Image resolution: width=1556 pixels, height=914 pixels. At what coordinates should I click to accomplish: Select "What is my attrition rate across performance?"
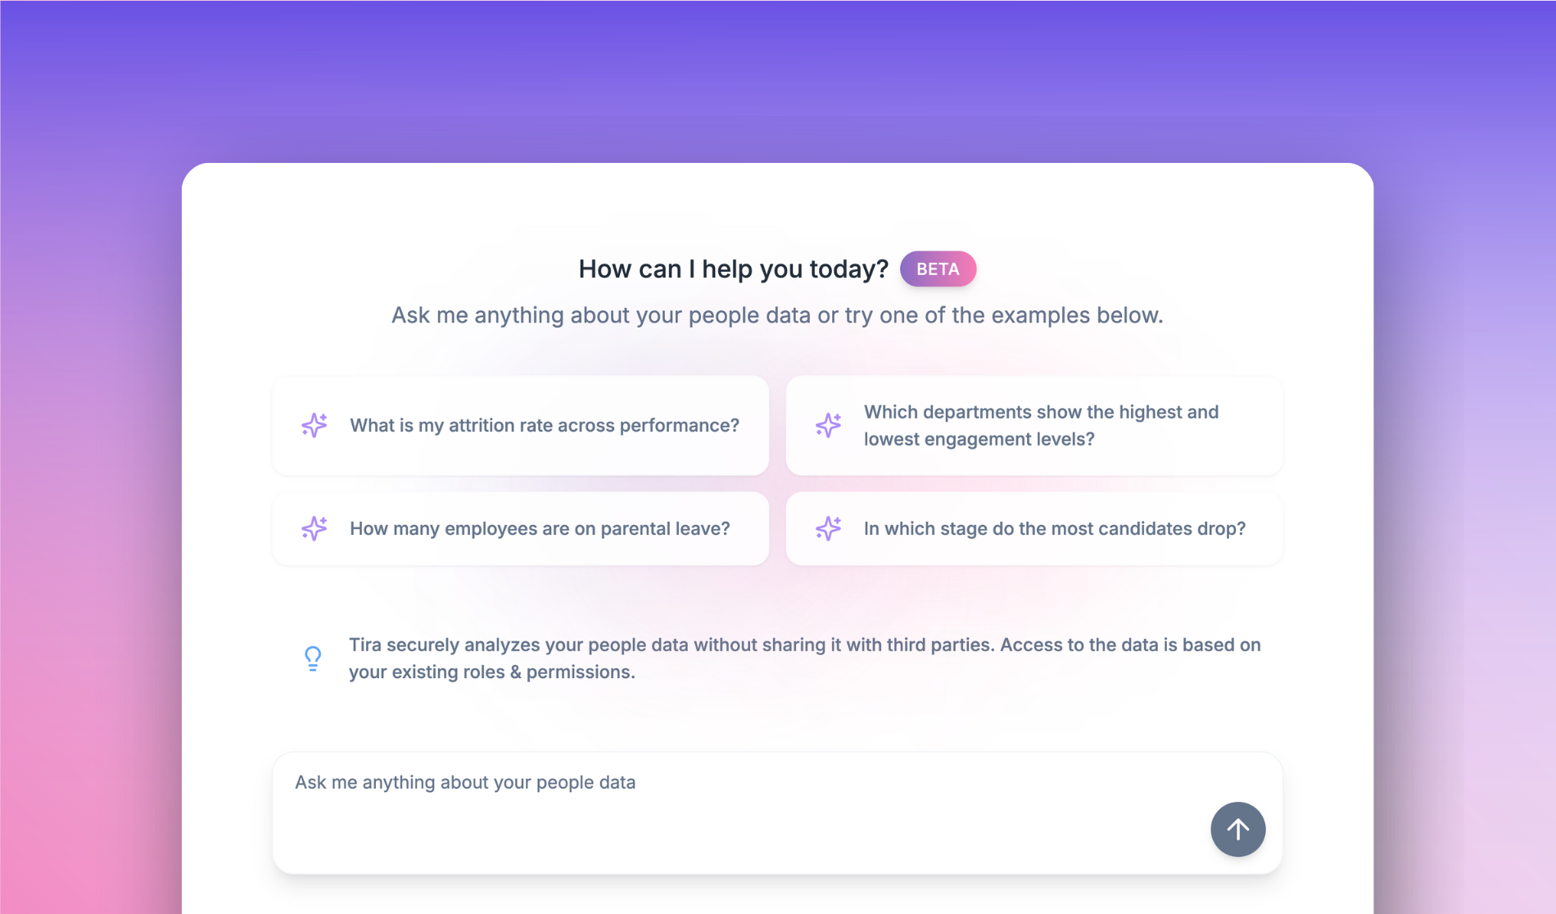[544, 425]
